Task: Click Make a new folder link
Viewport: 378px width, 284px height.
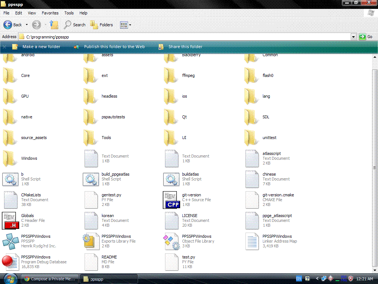Action: (x=41, y=47)
